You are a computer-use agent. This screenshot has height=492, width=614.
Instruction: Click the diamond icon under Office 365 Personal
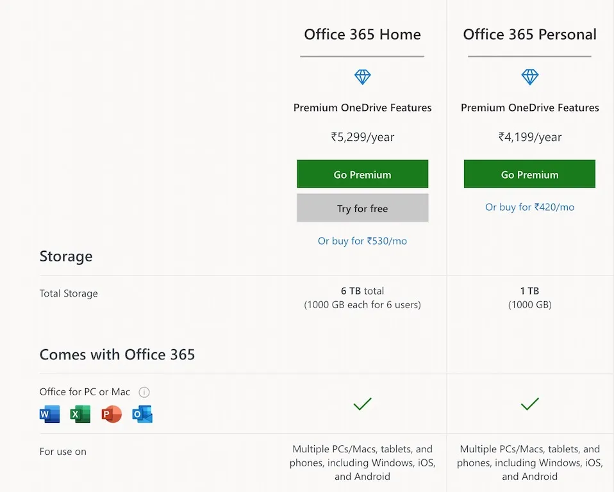530,77
